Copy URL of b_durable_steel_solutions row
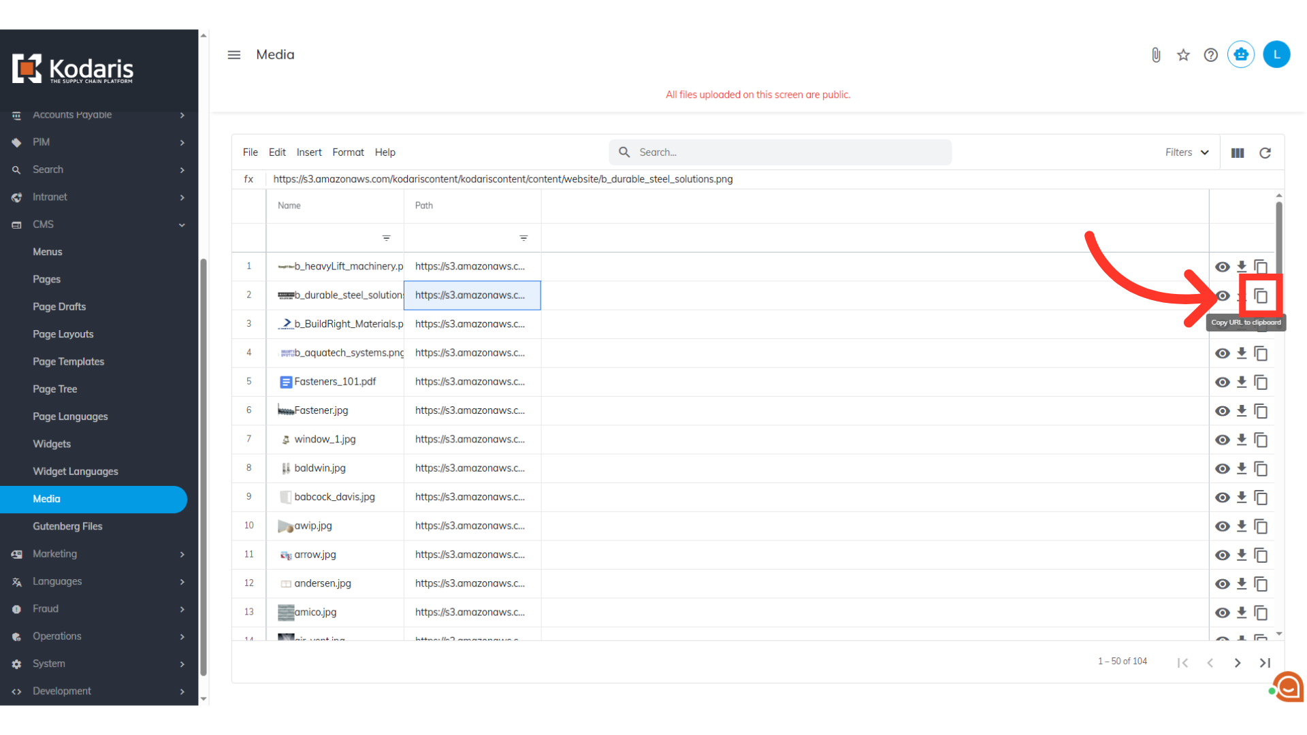1307x735 pixels. tap(1261, 296)
